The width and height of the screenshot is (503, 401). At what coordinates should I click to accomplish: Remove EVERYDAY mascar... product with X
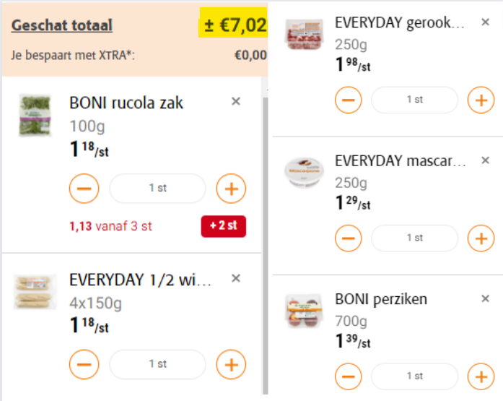tap(486, 160)
